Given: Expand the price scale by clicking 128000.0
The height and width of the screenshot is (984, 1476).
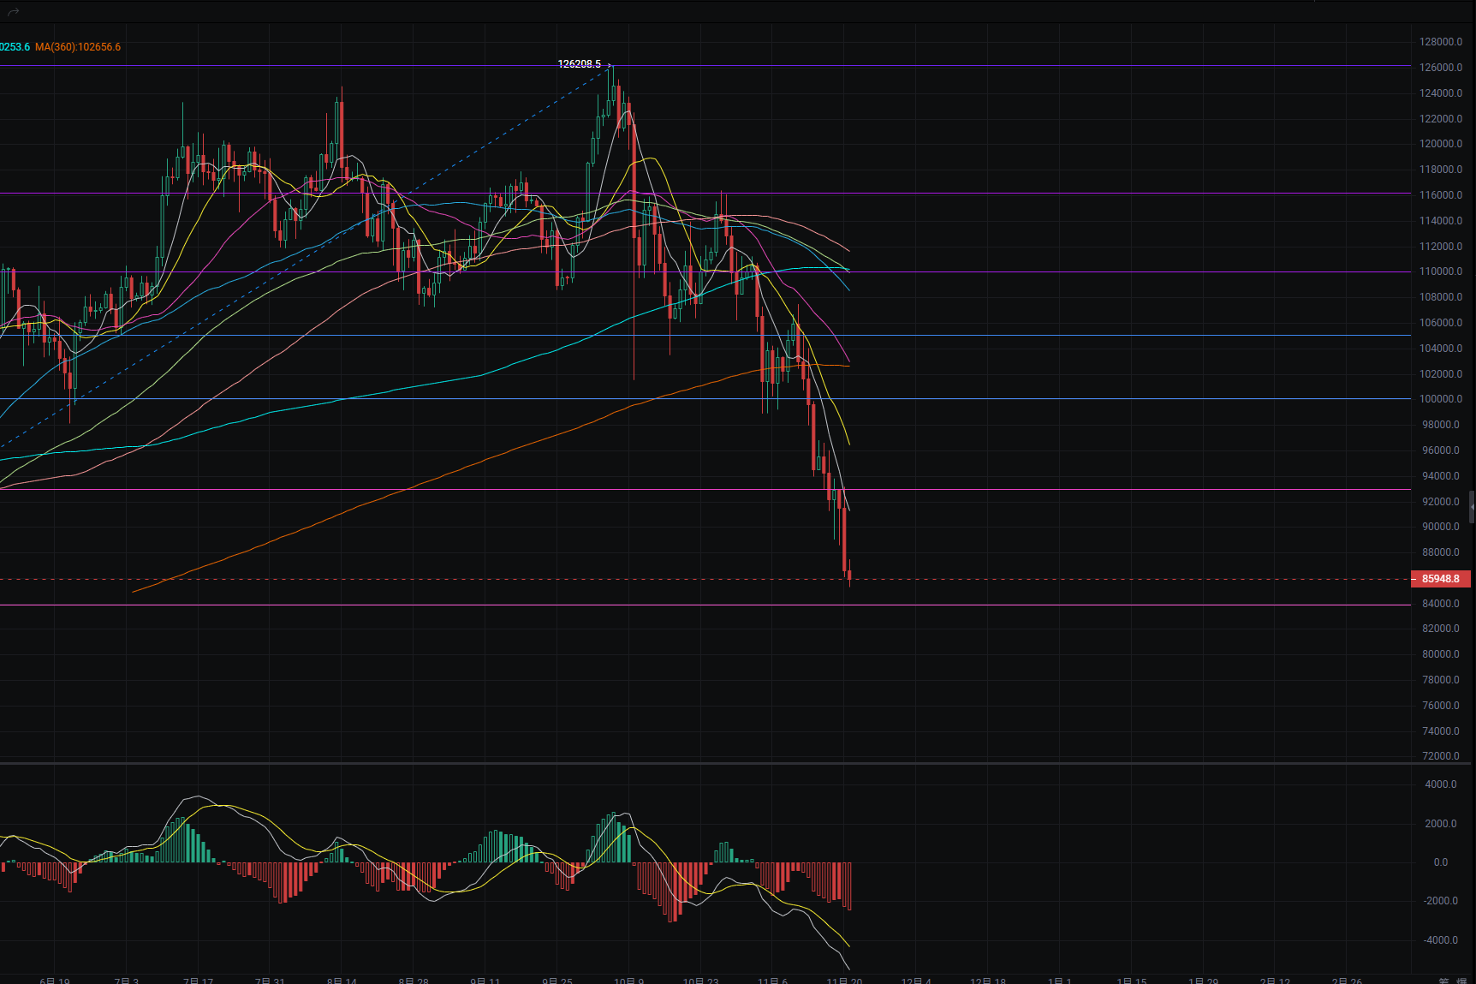Looking at the screenshot, I should (1440, 40).
